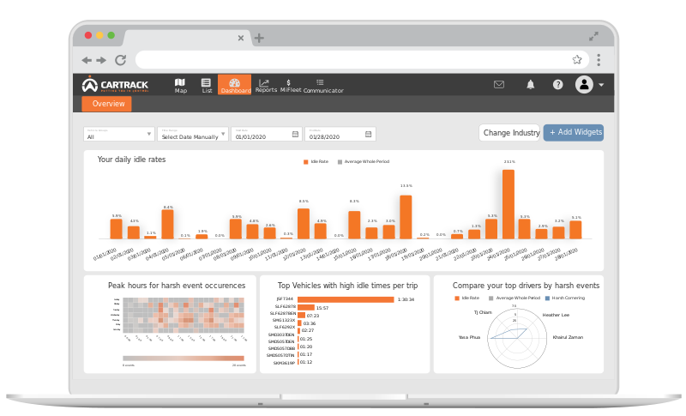This screenshot has height=416, width=686.
Task: Click the Add Widgets button
Action: click(x=574, y=133)
